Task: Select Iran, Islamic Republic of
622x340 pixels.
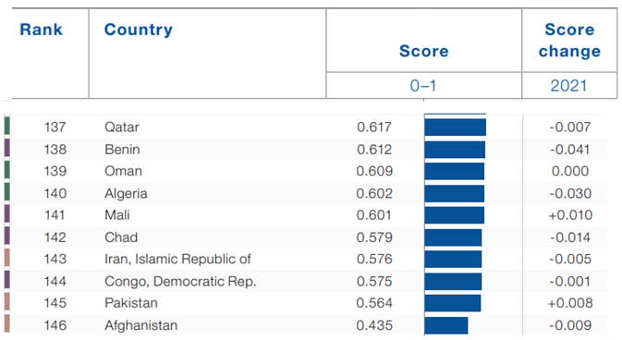Action: (177, 259)
